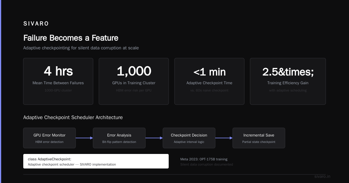
Task: Click the blue accent bar on left edge
Action: tap(1, 92)
